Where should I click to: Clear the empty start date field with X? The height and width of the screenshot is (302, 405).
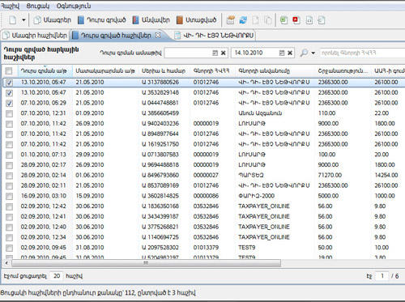pyautogui.click(x=224, y=53)
